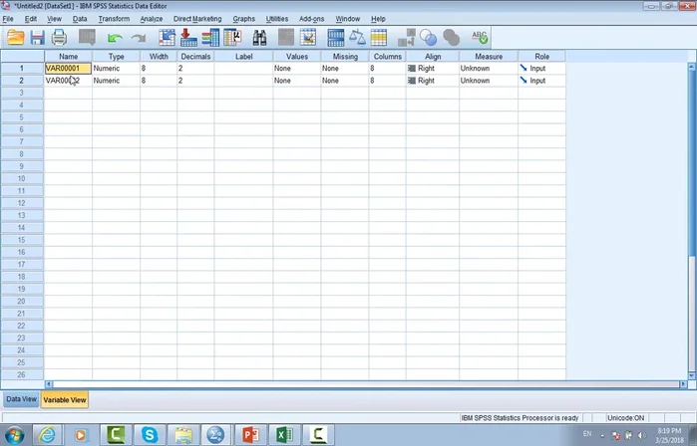This screenshot has height=446, width=697.
Task: Open the Transform menu
Action: [114, 19]
